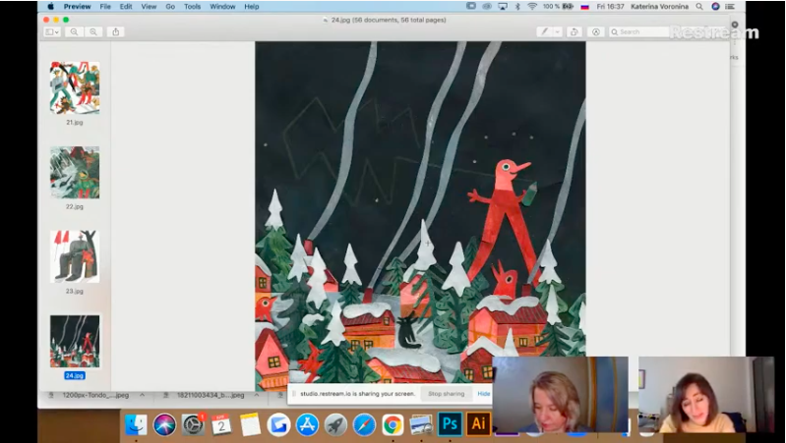Open Illustrator from the dock
This screenshot has width=786, height=443.
tap(479, 424)
